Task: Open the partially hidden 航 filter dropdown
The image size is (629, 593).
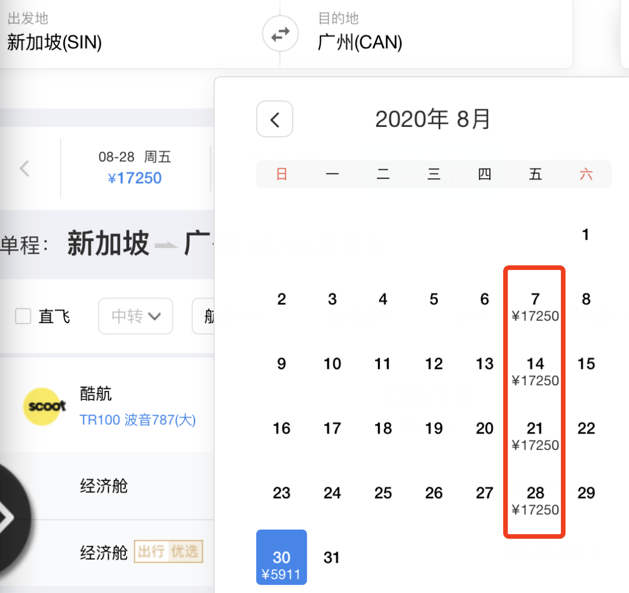Action: pos(203,316)
